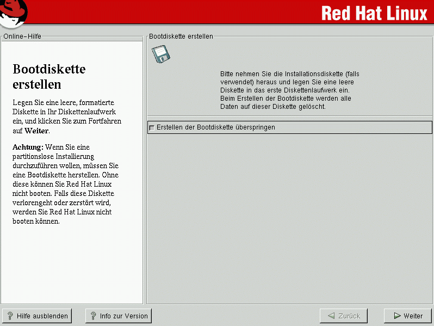
Task: Click question mark icon on Hilfe ausblenden
Action: click(x=10, y=316)
